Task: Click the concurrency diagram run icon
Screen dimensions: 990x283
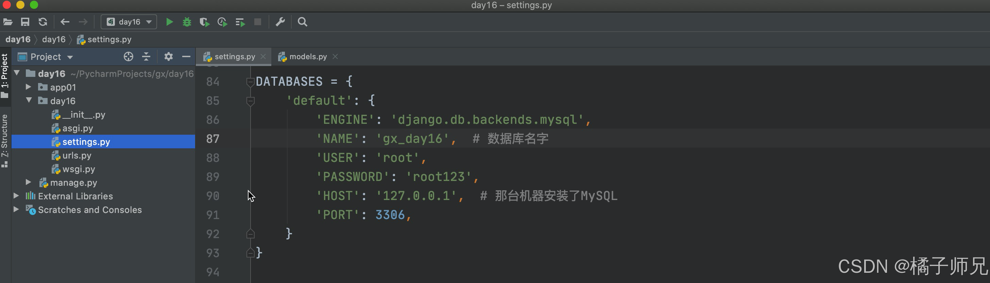Action: pos(240,22)
